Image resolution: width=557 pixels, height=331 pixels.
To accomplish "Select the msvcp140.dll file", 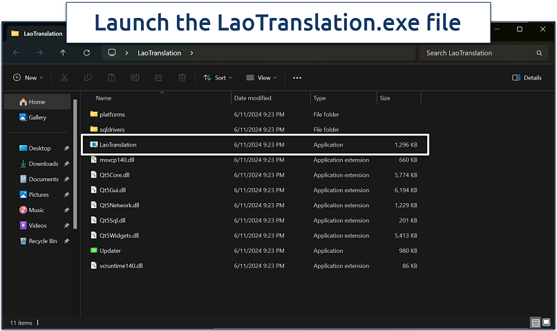I will [x=255, y=160].
